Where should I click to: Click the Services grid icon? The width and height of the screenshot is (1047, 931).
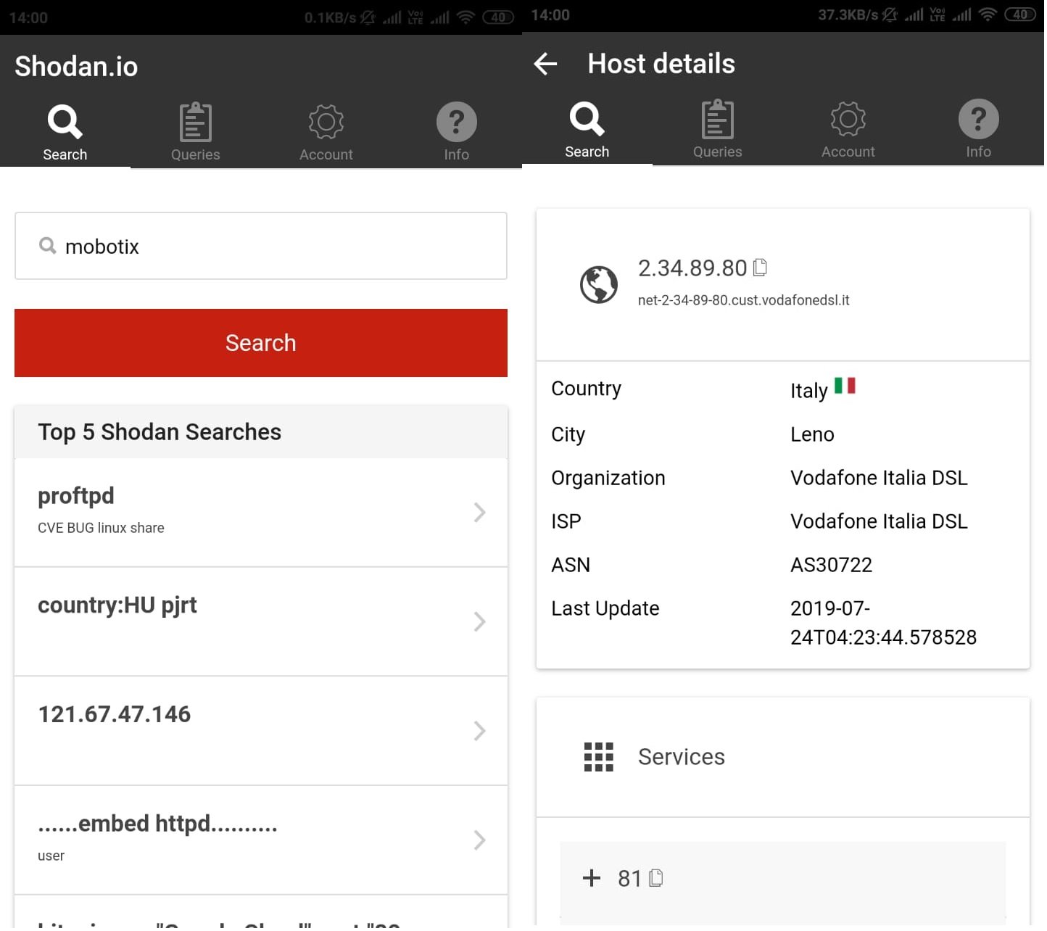(599, 757)
